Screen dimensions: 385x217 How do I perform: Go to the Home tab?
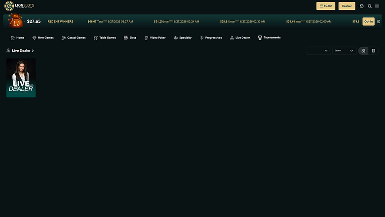point(17,38)
